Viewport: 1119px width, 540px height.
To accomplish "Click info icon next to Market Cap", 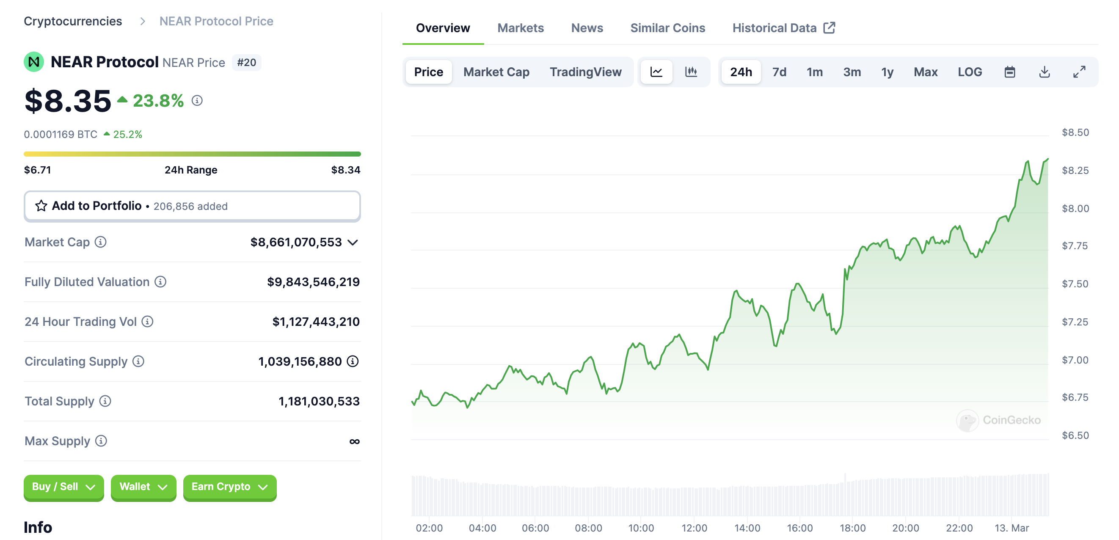I will 100,242.
